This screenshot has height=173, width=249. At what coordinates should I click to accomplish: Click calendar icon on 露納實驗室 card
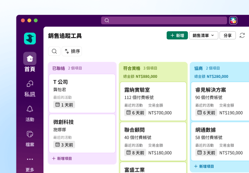128,113
